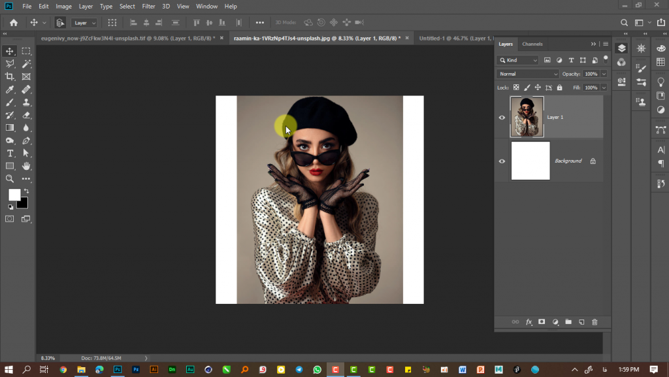The width and height of the screenshot is (669, 377).
Task: Hide the Background layer visibility
Action: pos(502,161)
